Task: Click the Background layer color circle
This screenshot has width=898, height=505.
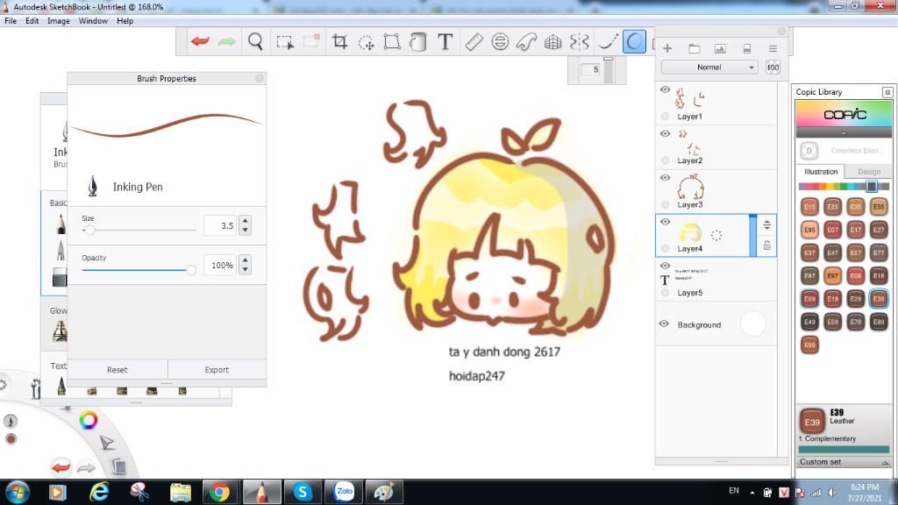Action: coord(752,324)
